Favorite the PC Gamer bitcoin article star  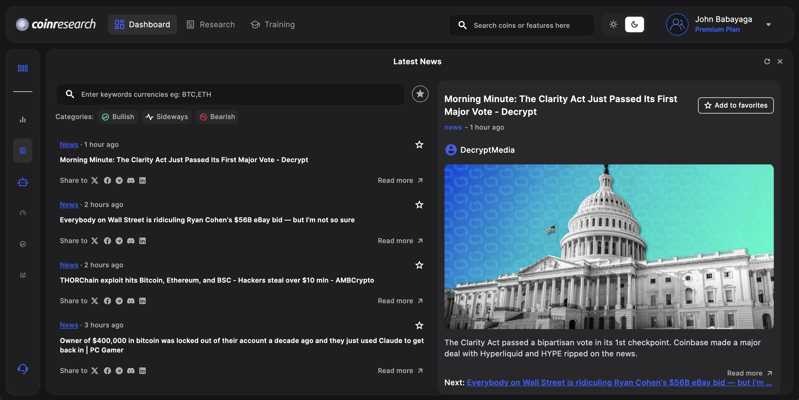pyautogui.click(x=419, y=325)
